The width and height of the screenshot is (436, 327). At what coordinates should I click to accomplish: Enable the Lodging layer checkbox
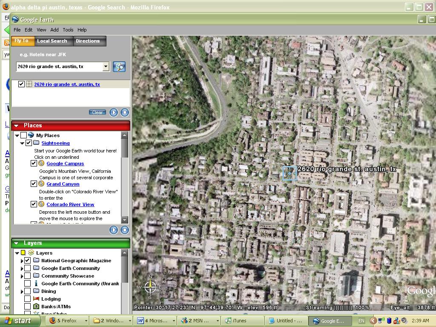click(27, 298)
